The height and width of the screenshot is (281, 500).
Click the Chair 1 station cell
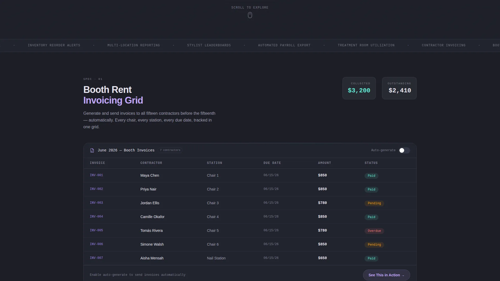pyautogui.click(x=213, y=175)
